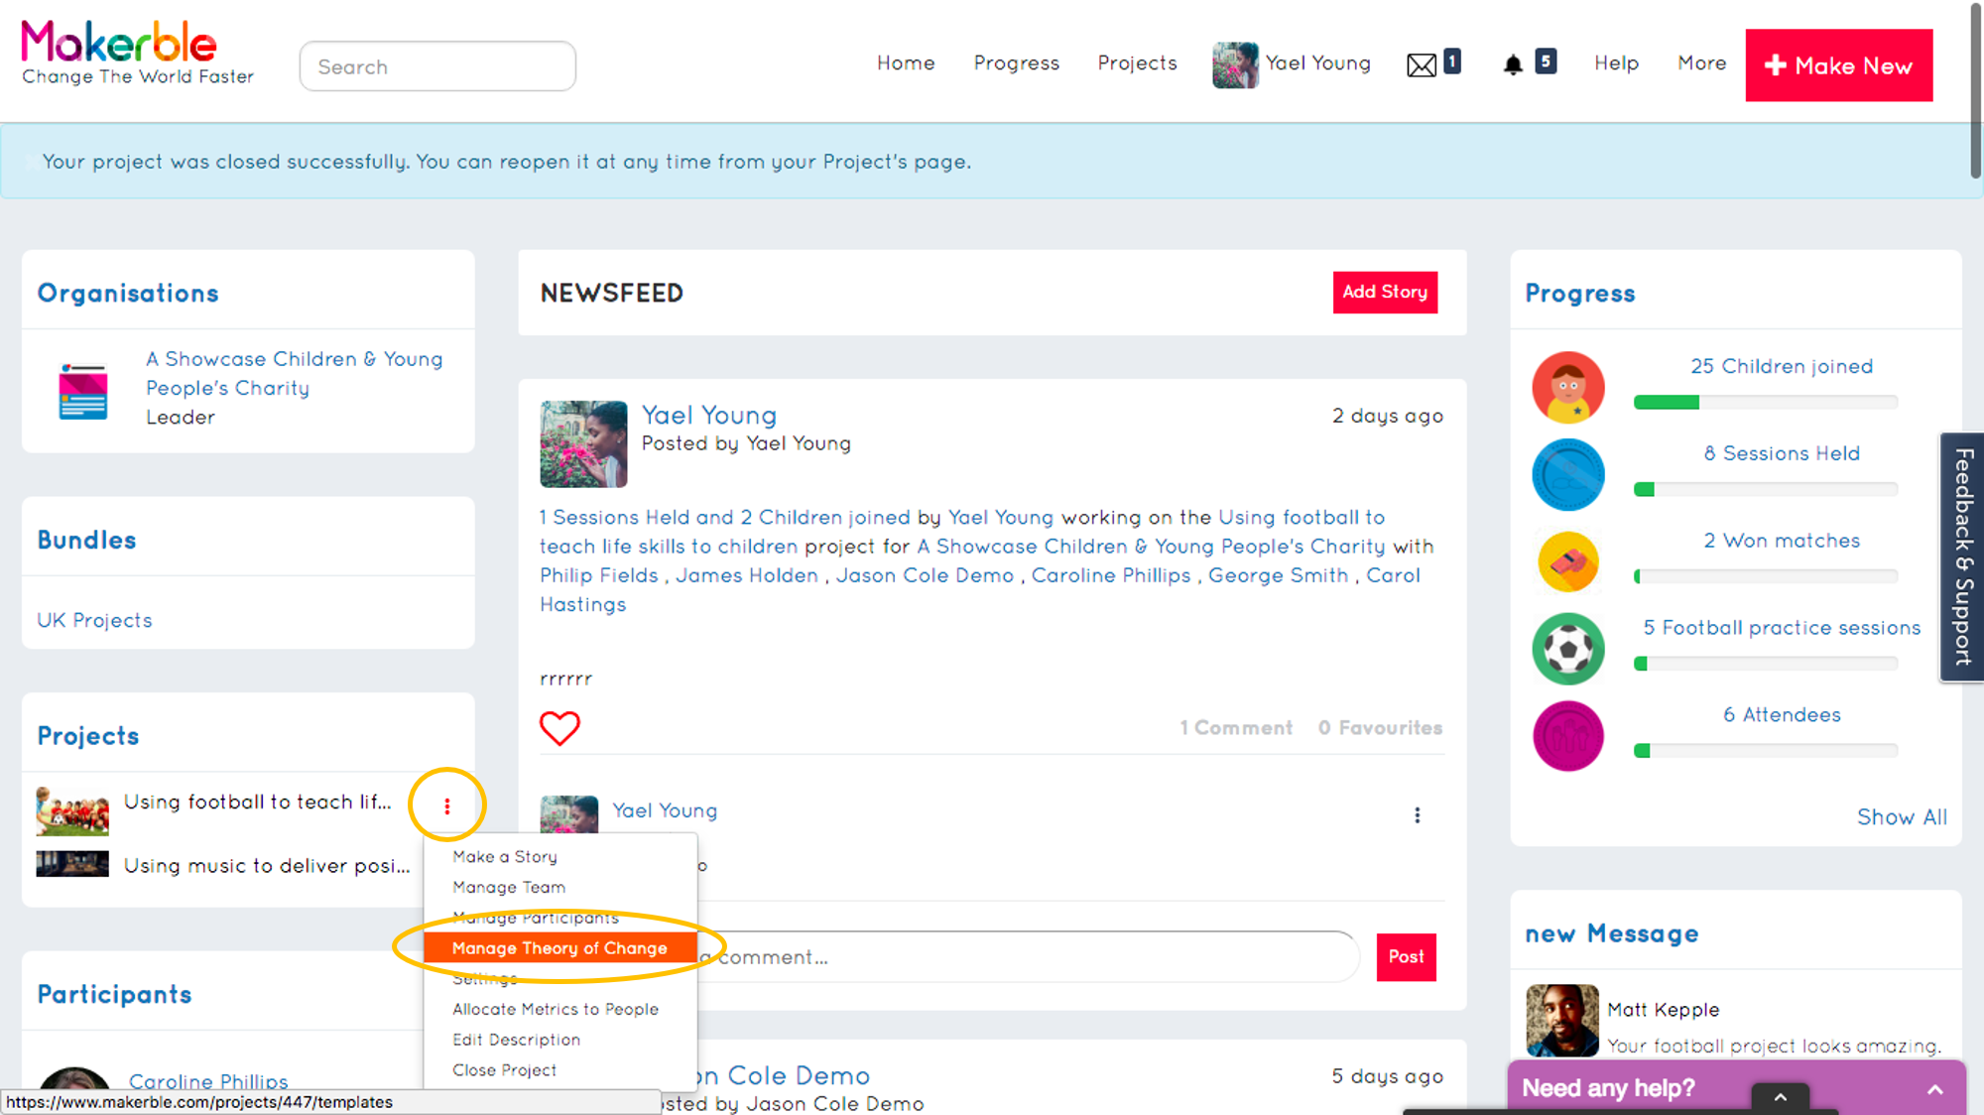Click the 6 Attendees progress bar
This screenshot has width=1984, height=1115.
tap(1765, 751)
